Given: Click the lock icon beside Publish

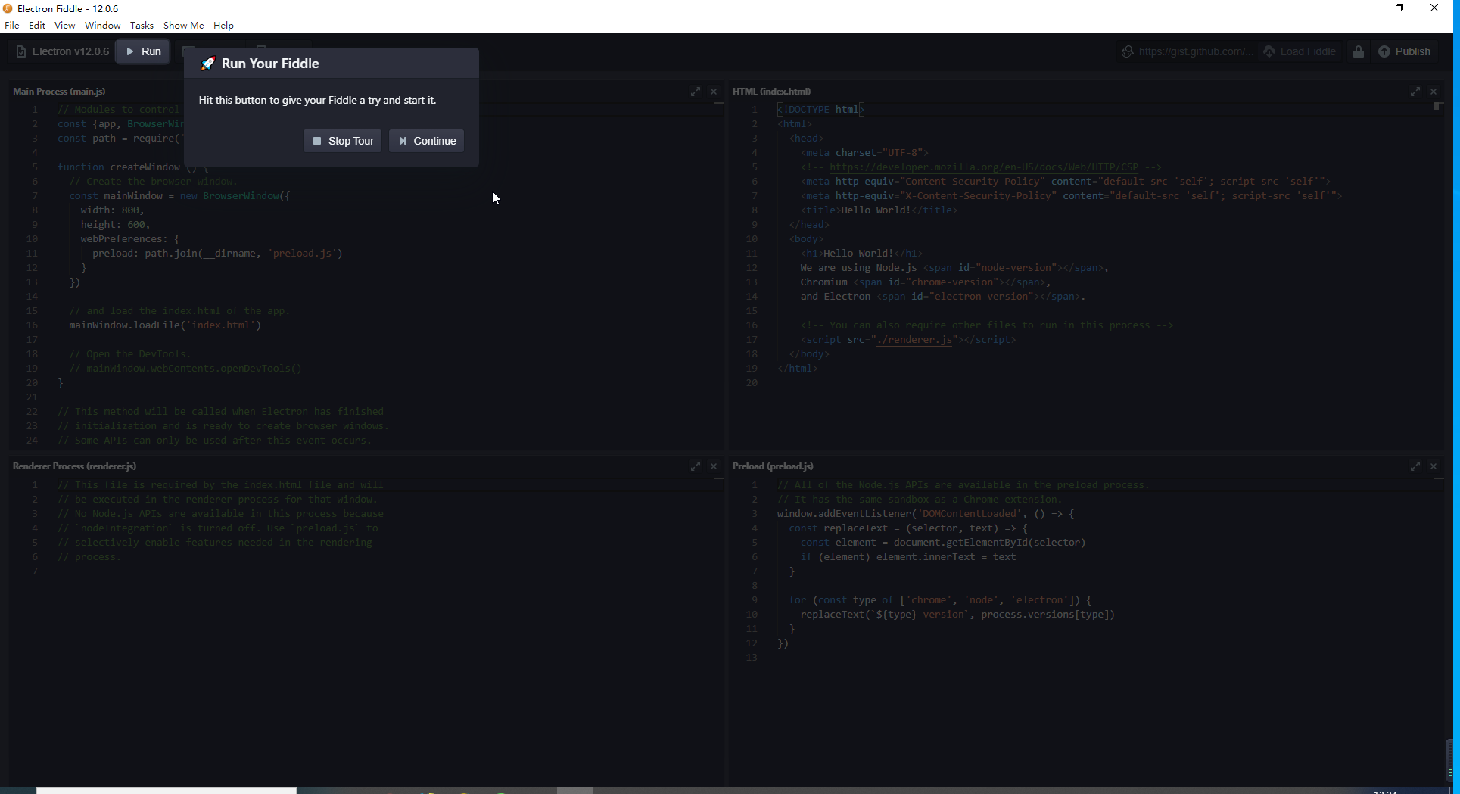Looking at the screenshot, I should (1359, 51).
